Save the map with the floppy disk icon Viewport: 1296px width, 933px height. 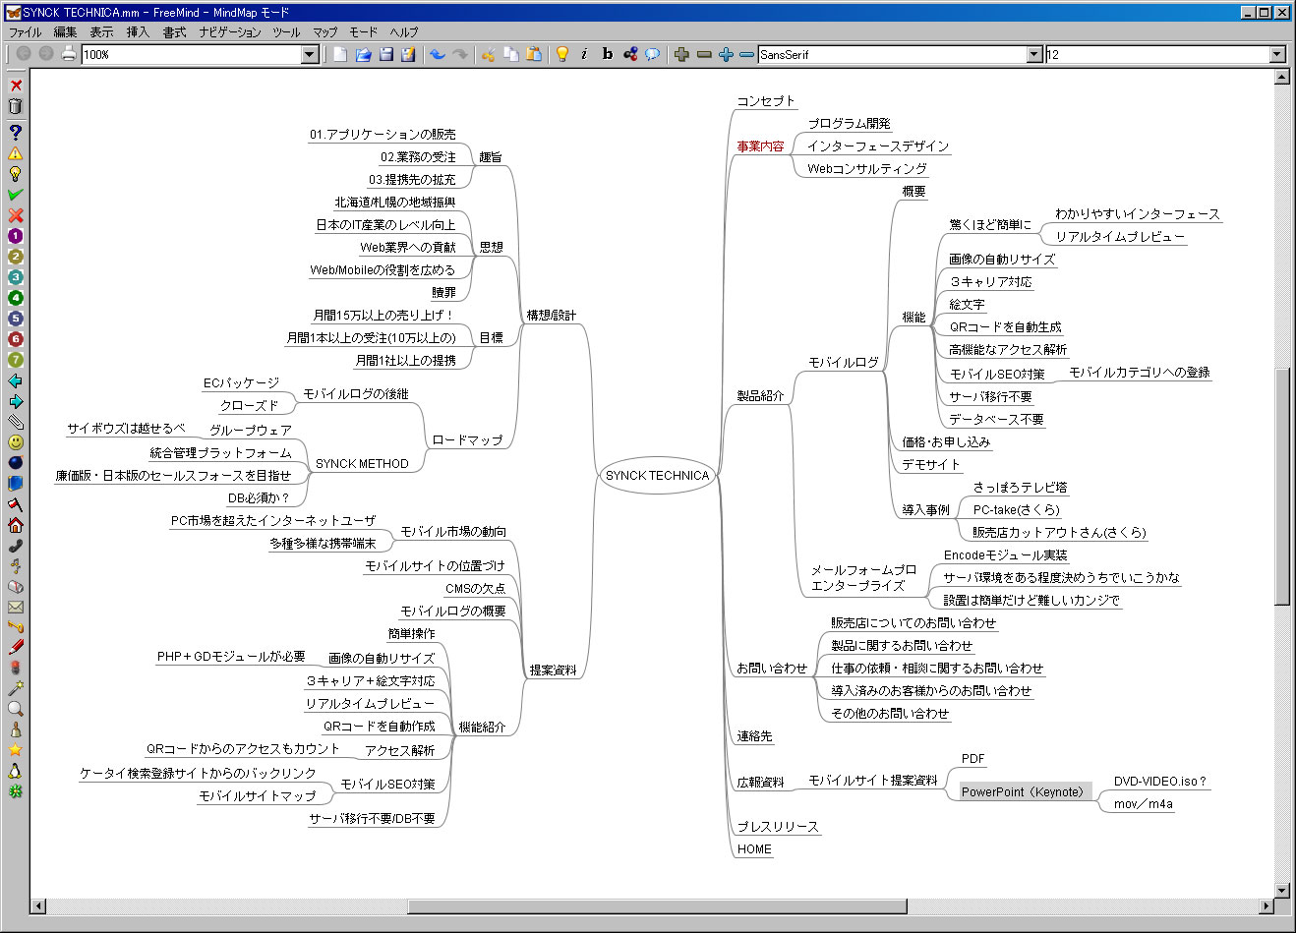pyautogui.click(x=385, y=54)
